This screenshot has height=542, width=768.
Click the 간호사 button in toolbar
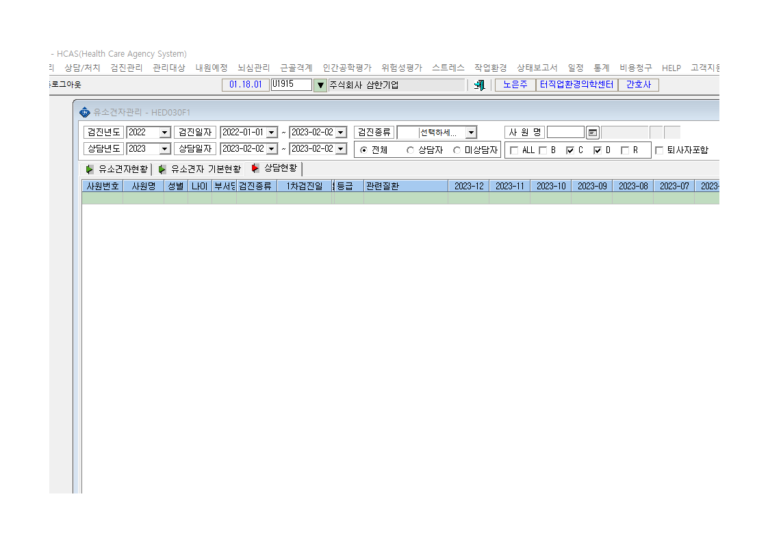[638, 85]
